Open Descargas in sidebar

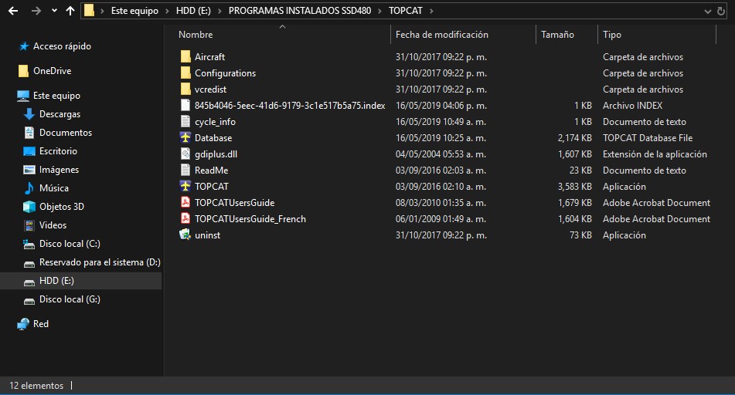(x=60, y=113)
